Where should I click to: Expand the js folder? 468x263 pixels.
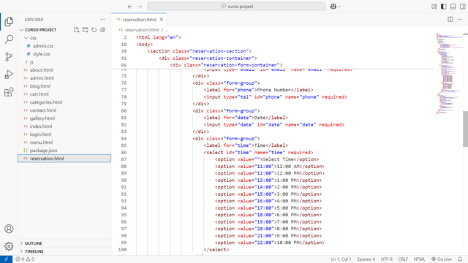click(26, 62)
